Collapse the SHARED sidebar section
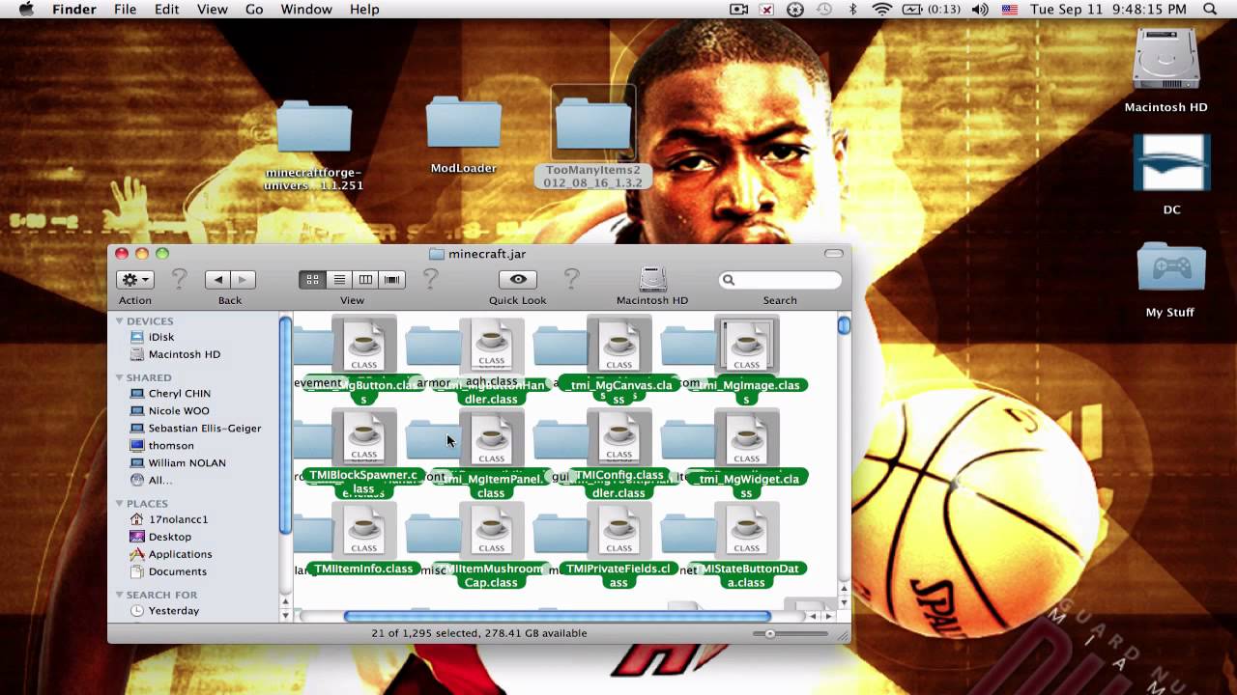This screenshot has height=695, width=1237. point(120,377)
